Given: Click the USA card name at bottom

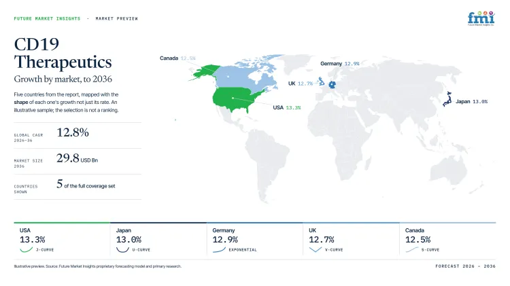Looking at the screenshot, I should point(25,230).
